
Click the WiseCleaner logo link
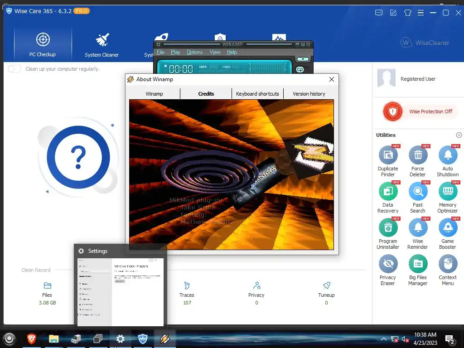425,43
